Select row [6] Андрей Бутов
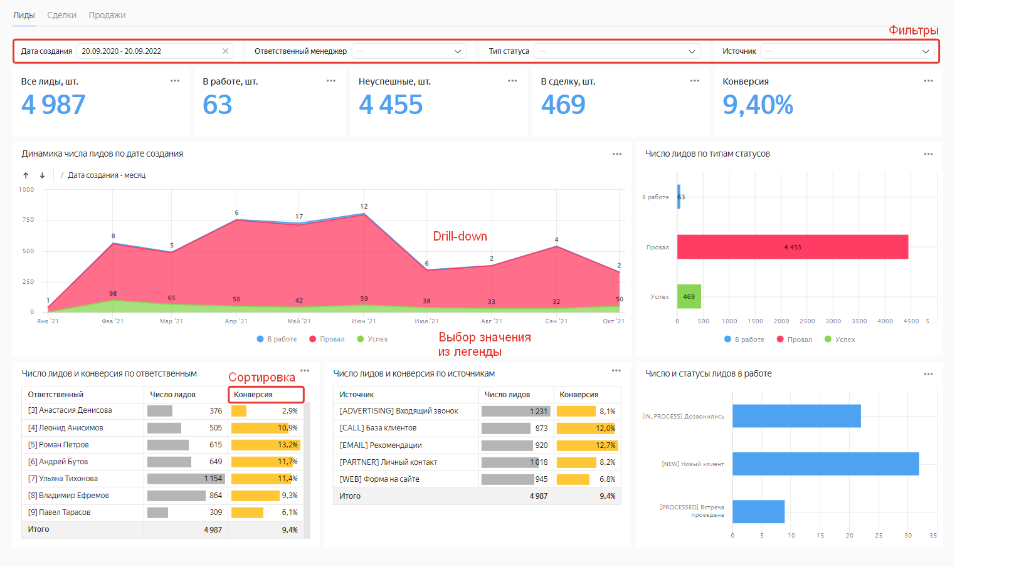The image size is (1009, 567). 163,462
